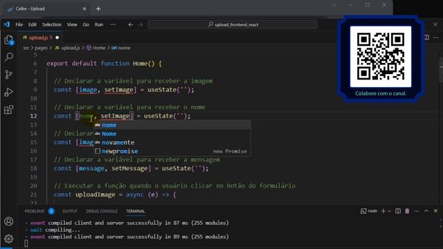443x249 pixels.
Task: Choose lowercase 'nome' autocomplete suggestion
Action: (x=172, y=124)
